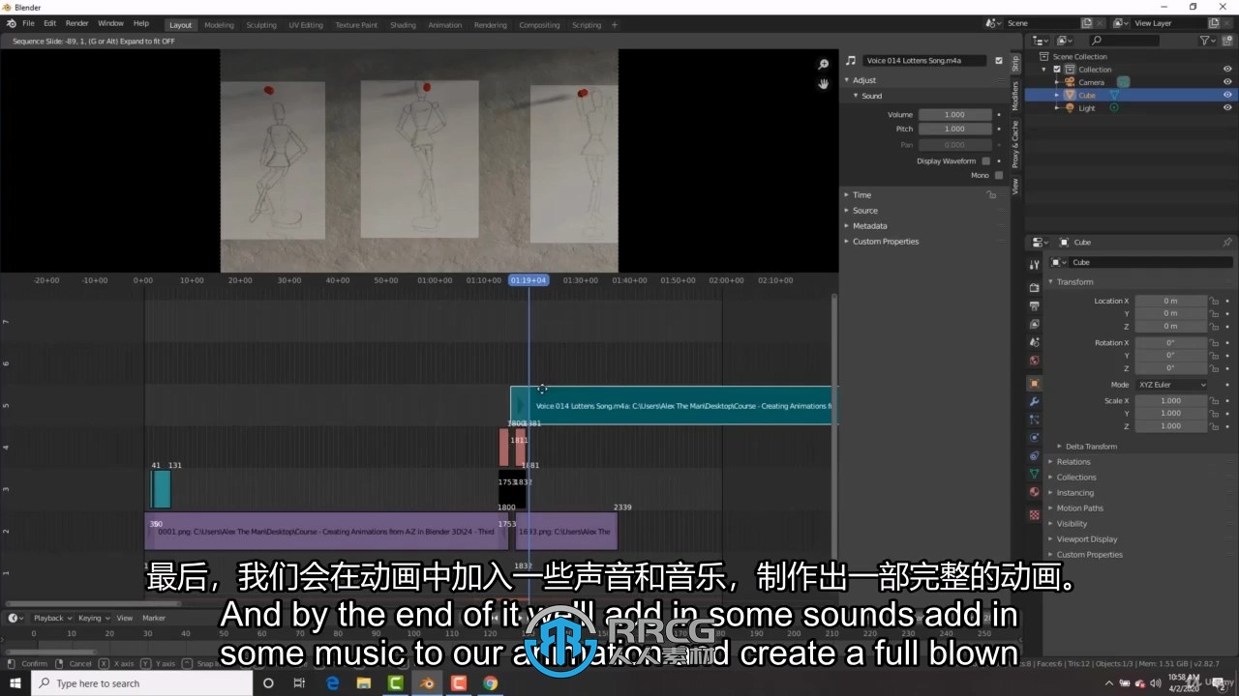Open the Modifiers sidebar tab
The height and width of the screenshot is (696, 1239).
[x=1015, y=95]
